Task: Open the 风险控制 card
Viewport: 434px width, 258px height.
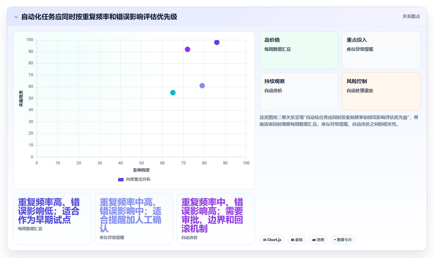Action: click(x=381, y=92)
